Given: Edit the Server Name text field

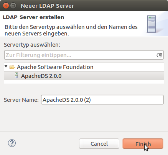Looking at the screenshot, I should coord(102,100).
